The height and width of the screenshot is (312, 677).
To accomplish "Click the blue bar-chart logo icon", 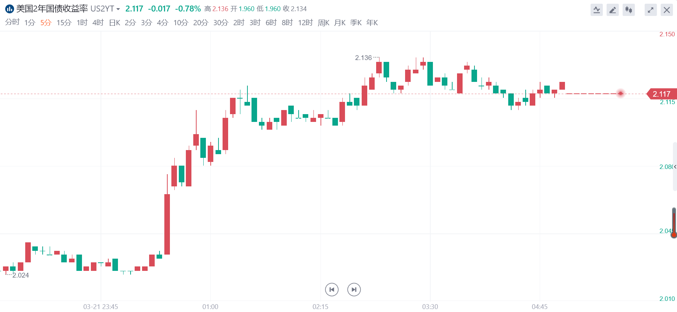I will 10,9.
